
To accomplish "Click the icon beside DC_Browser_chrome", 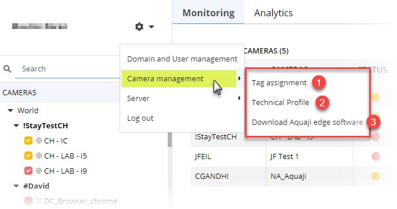I will point(39,201).
